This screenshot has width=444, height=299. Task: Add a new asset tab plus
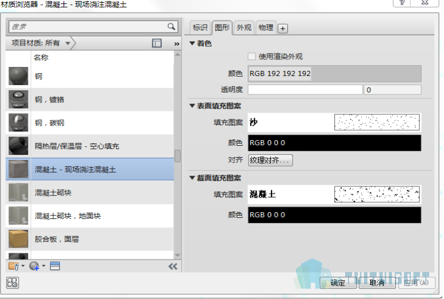tap(283, 29)
